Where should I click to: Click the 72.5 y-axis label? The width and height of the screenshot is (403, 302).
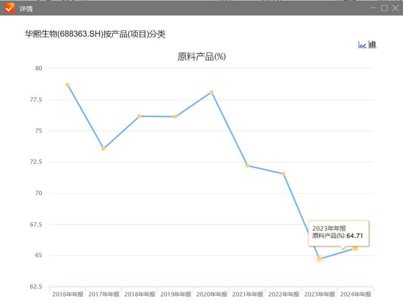click(36, 162)
